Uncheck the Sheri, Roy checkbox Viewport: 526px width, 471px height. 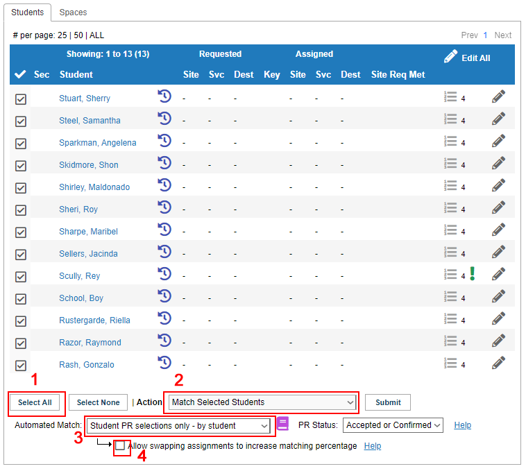coord(20,210)
